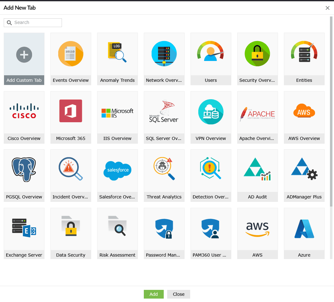The image size is (334, 302).
Task: Click the 'Cisco Overview' label
Action: tap(24, 138)
